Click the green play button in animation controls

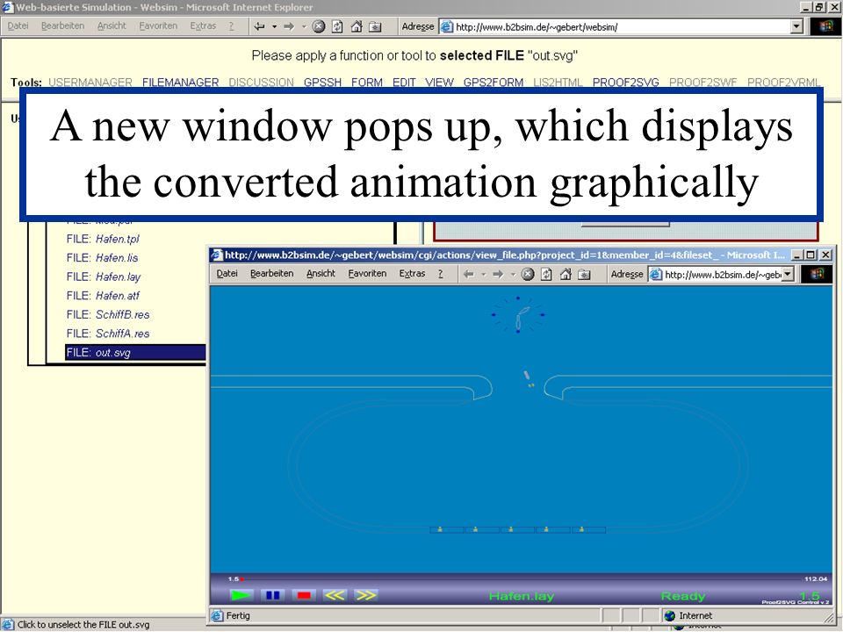pos(241,595)
